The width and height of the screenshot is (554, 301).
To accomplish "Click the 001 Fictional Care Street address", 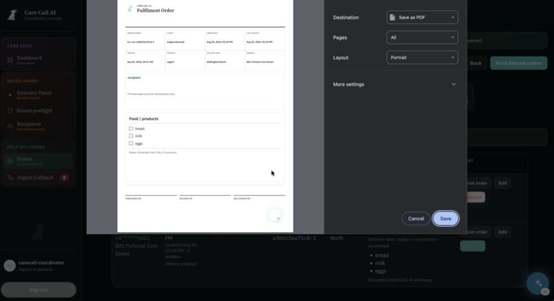I will point(136,249).
